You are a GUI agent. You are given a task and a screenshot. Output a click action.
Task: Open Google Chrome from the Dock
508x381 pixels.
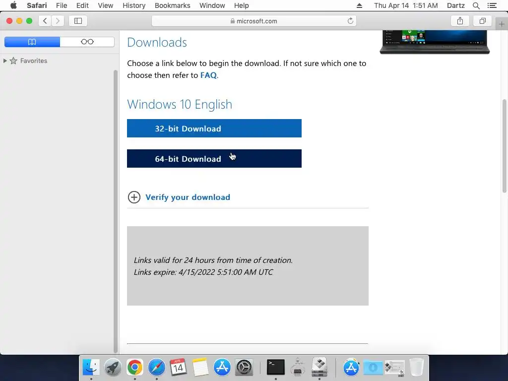135,368
